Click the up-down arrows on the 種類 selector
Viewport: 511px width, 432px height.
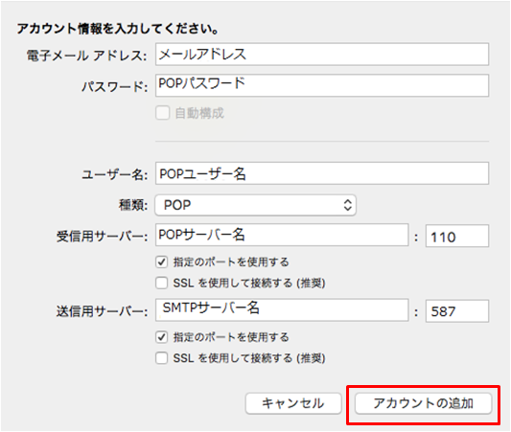(x=348, y=205)
